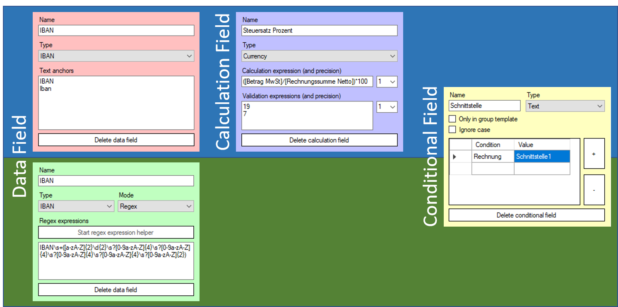Select the Schnittstelle1 value cell
This screenshot has height=307, width=618.
(541, 157)
